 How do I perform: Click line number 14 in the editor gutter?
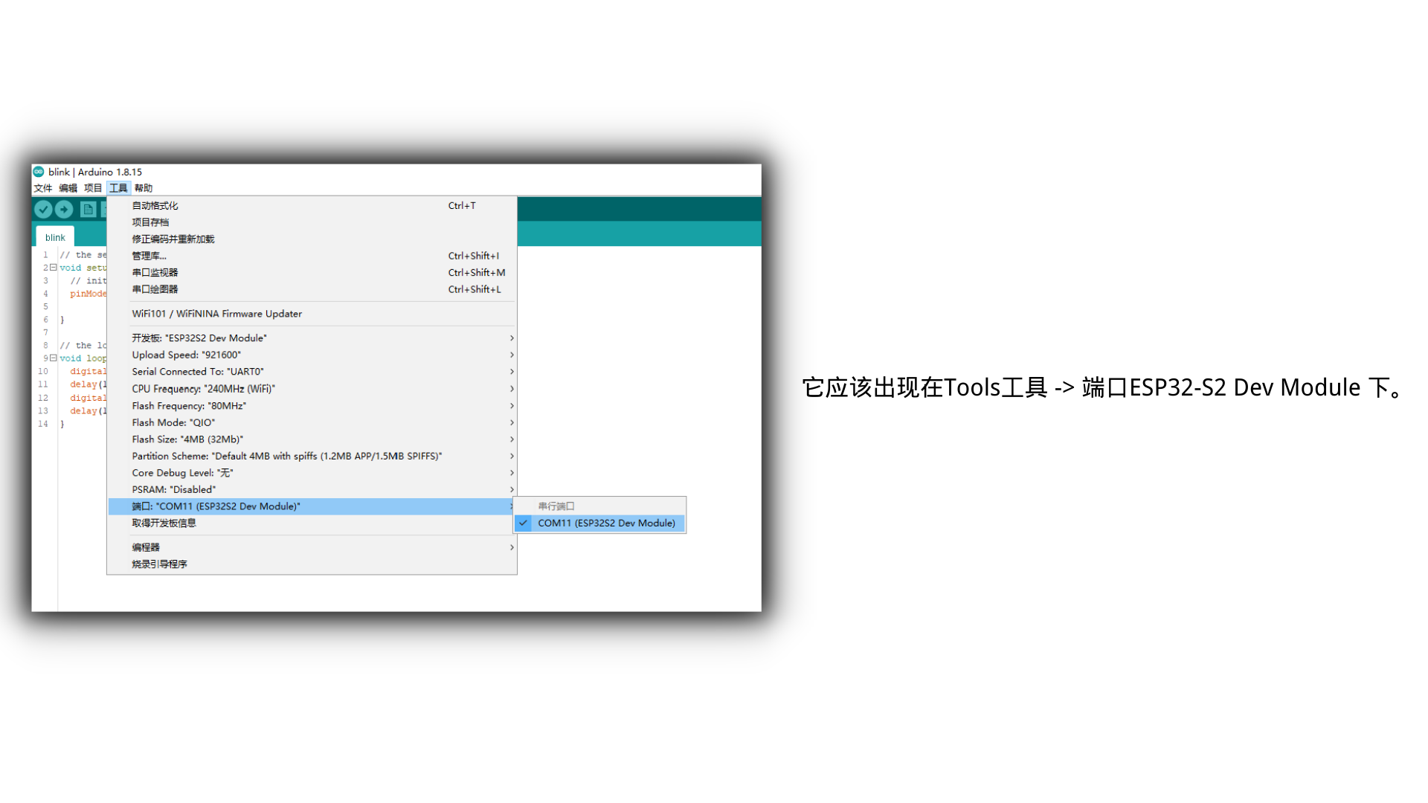click(x=43, y=424)
